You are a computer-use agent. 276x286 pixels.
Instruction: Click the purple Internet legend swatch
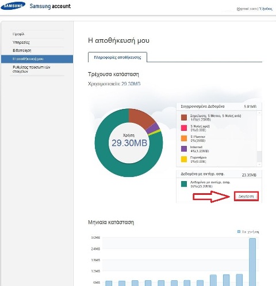[184, 149]
